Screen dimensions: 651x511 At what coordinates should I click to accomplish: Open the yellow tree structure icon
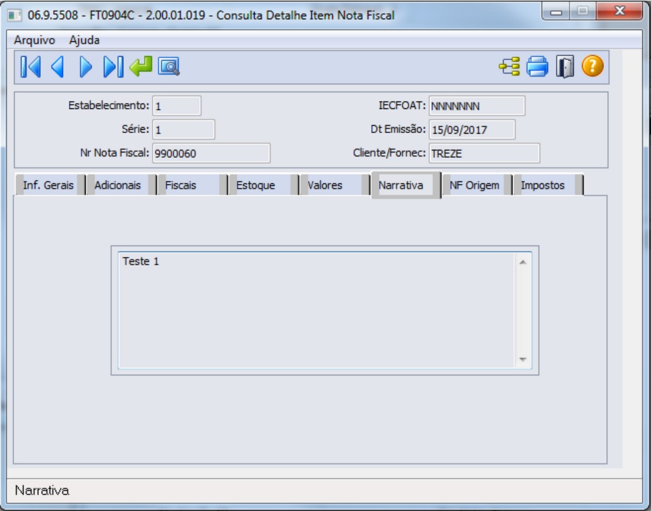[x=509, y=66]
